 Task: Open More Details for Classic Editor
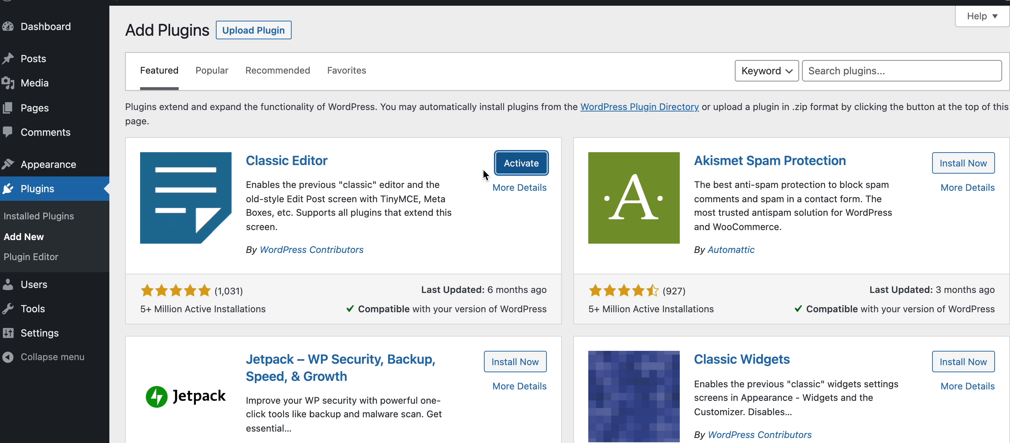(519, 188)
